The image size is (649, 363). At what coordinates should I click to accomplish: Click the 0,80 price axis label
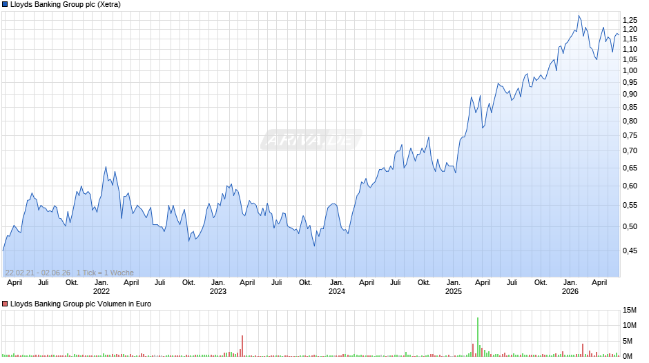tap(630, 121)
